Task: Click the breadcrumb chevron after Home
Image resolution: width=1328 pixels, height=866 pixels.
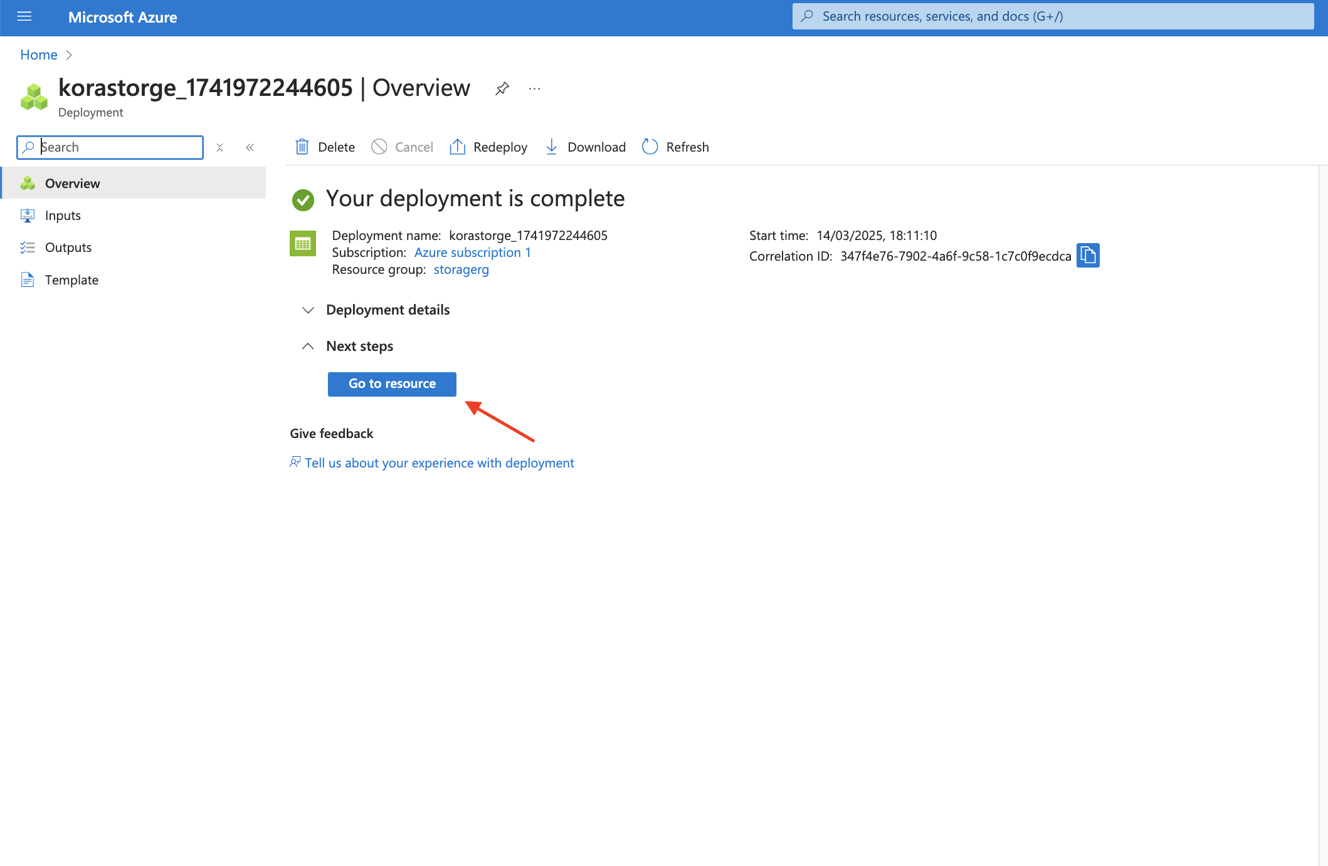Action: (x=69, y=55)
